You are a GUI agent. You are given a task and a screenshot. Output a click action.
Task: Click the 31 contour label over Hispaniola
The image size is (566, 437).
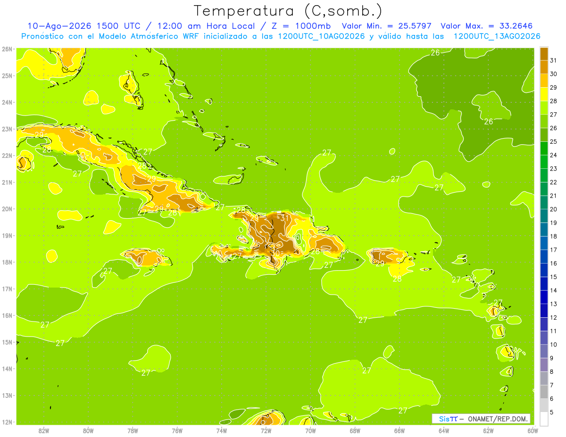point(285,218)
